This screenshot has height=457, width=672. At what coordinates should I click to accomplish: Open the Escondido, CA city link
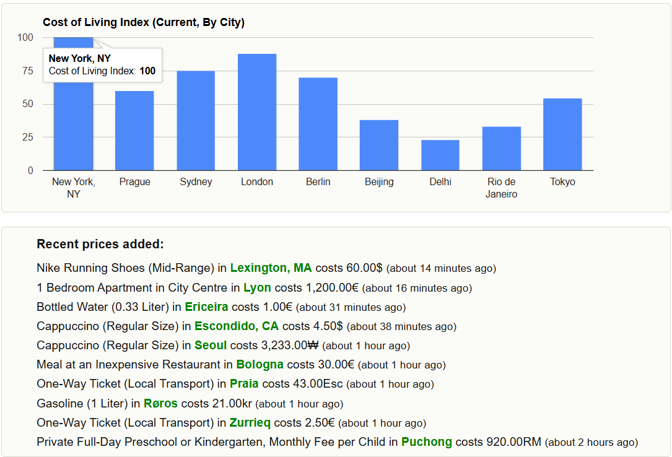(x=237, y=326)
